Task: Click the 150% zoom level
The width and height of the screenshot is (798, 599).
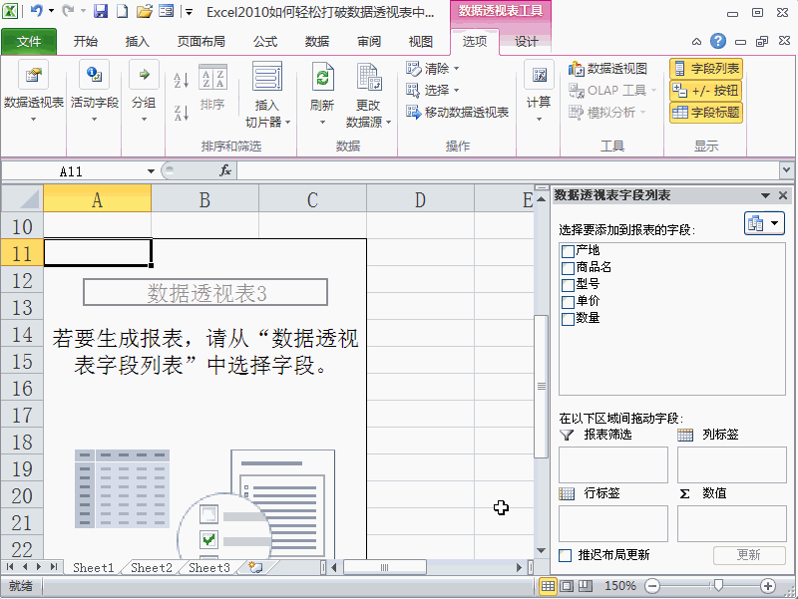Action: [x=619, y=586]
